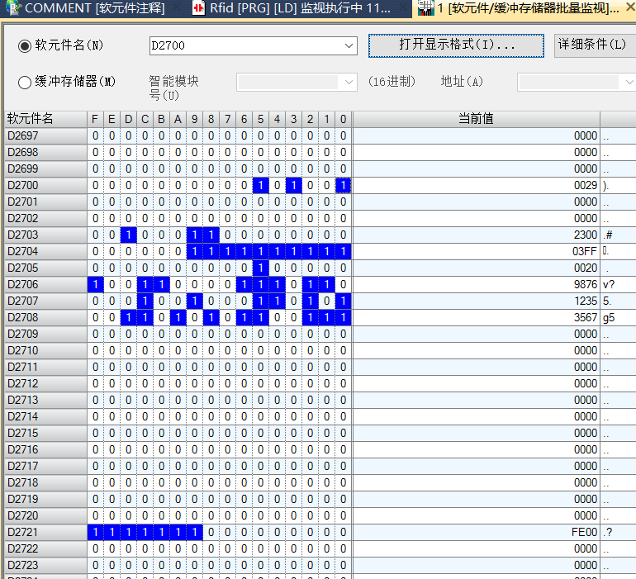Click the batch monitor tab's icon
Image resolution: width=636 pixels, height=579 pixels.
click(x=425, y=8)
